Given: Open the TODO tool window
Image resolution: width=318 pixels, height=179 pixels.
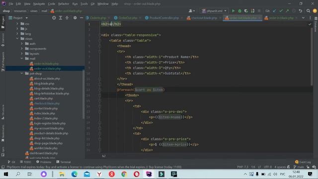Looking at the screenshot, I should click(x=25, y=162).
